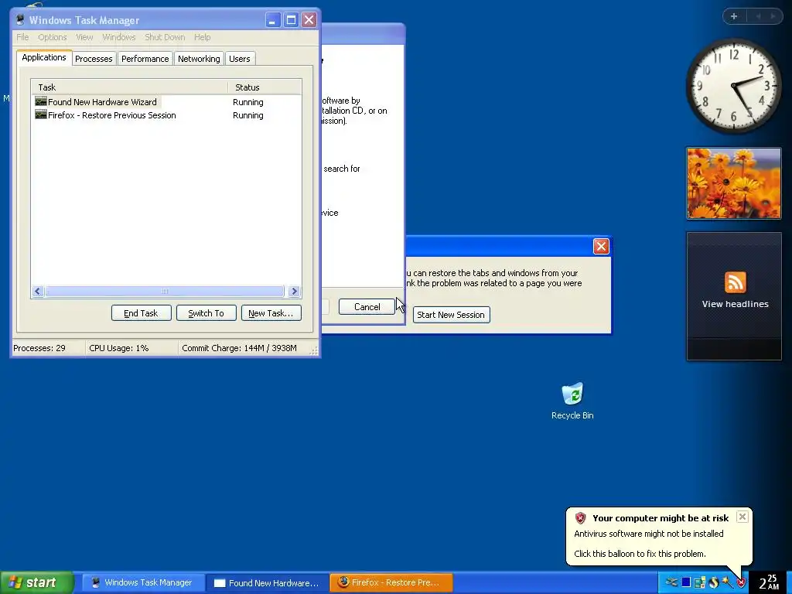This screenshot has height=594, width=792.
Task: Click the Task Manager title bar icon
Action: point(20,19)
